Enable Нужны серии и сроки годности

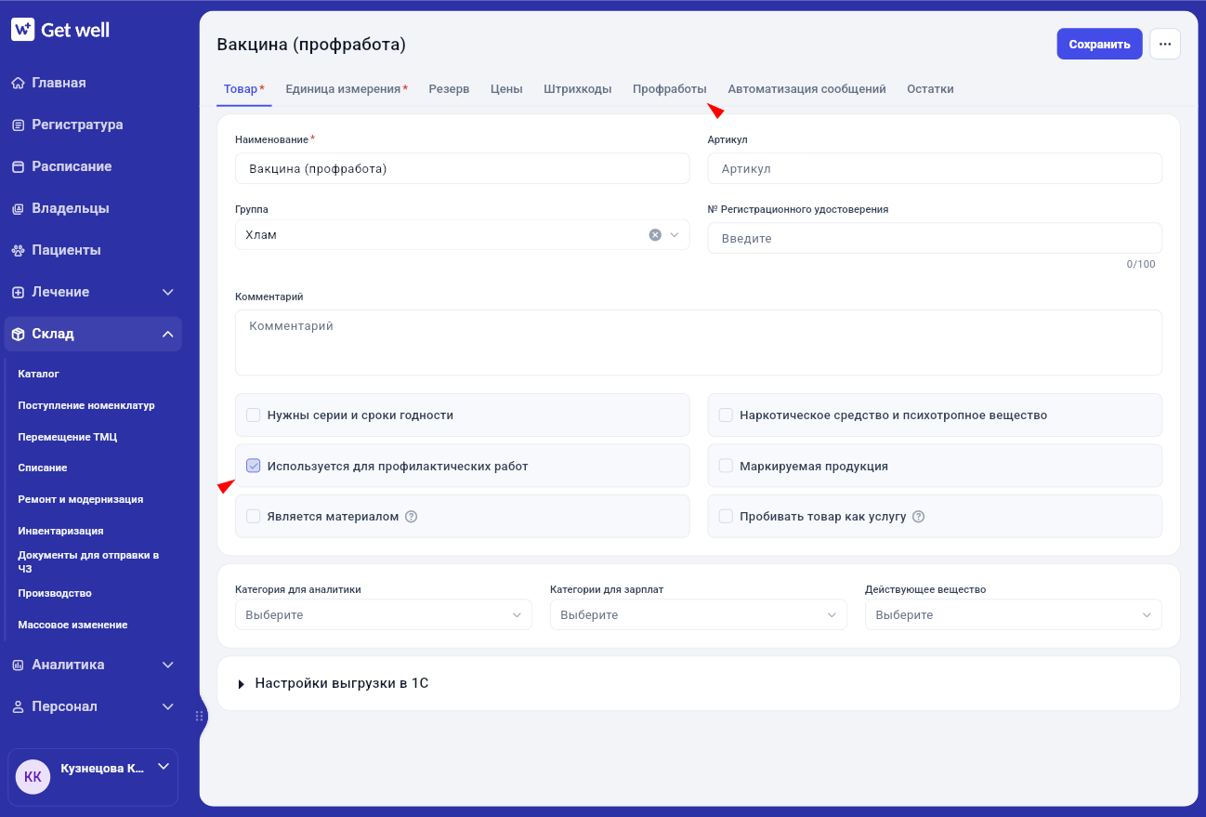[x=253, y=415]
